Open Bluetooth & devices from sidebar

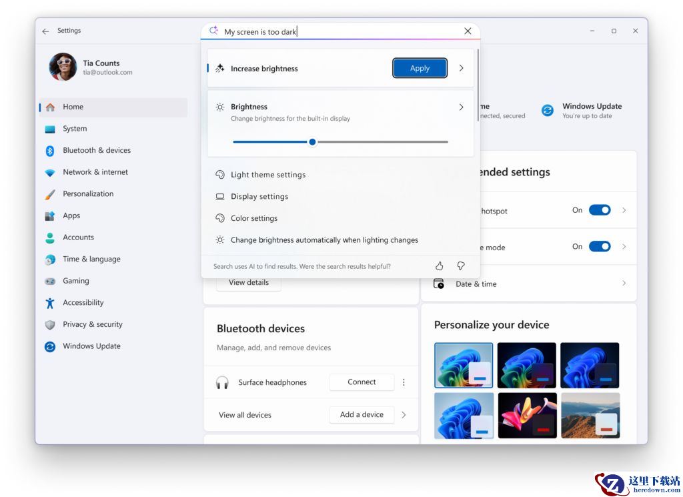click(96, 151)
